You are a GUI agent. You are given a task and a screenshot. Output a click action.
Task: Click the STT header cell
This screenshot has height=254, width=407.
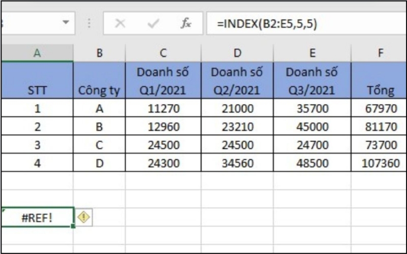click(x=37, y=80)
